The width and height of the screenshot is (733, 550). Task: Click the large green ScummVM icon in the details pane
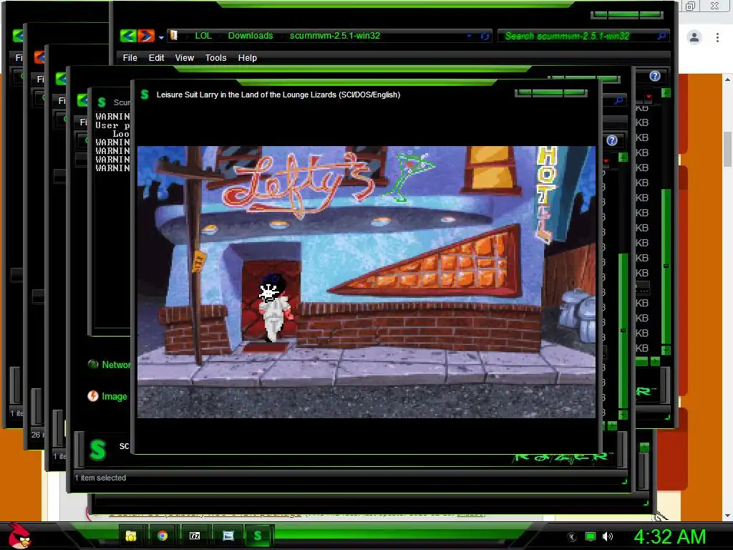pyautogui.click(x=97, y=450)
